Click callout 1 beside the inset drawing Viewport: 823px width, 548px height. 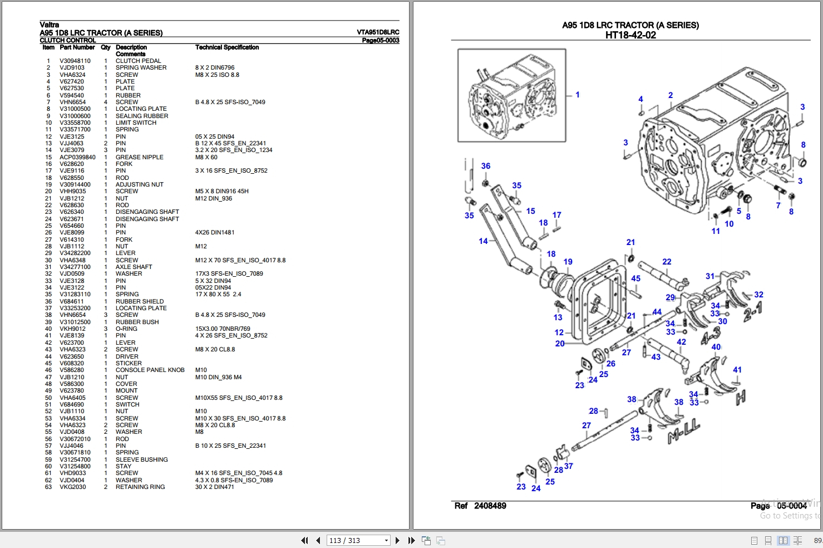tap(578, 95)
